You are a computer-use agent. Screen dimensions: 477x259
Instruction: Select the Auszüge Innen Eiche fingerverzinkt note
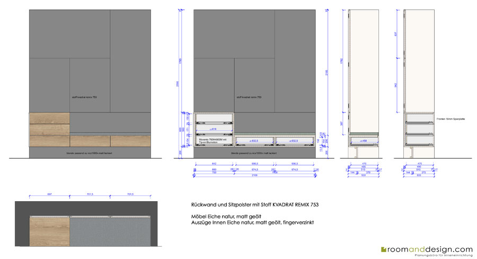(x=252, y=222)
